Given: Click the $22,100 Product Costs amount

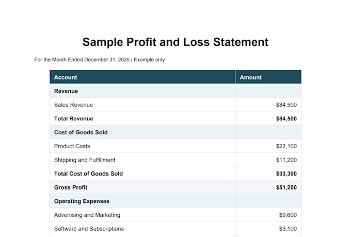Looking at the screenshot, I should (286, 146).
